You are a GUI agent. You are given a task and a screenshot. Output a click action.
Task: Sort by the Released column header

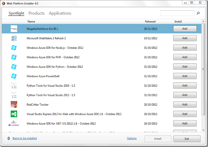point(158,22)
